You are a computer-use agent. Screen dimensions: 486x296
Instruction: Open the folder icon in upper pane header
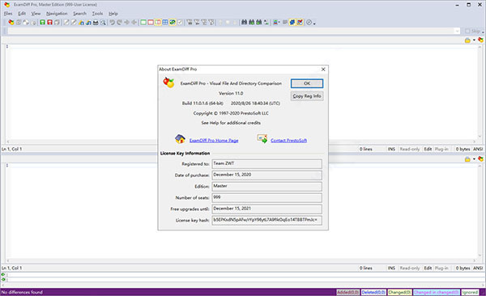(467, 40)
